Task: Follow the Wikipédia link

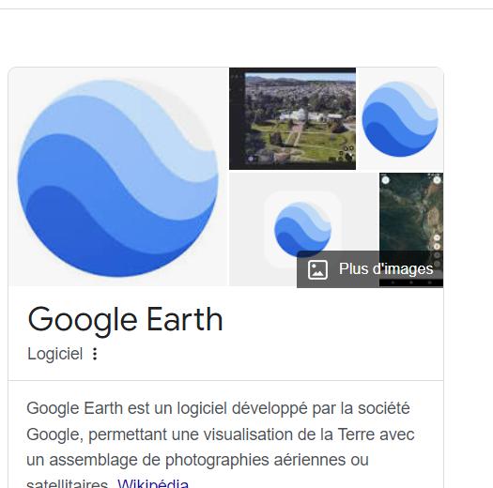Action: (153, 483)
